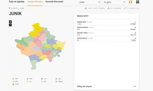The height and width of the screenshot is (91, 153).
Task: Select RUZHDI SHEHU result row
Action: coord(106,28)
